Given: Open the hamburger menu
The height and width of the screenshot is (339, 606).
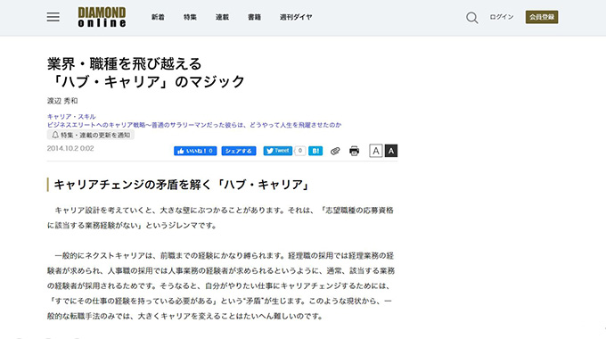Looking at the screenshot, I should coord(53,17).
